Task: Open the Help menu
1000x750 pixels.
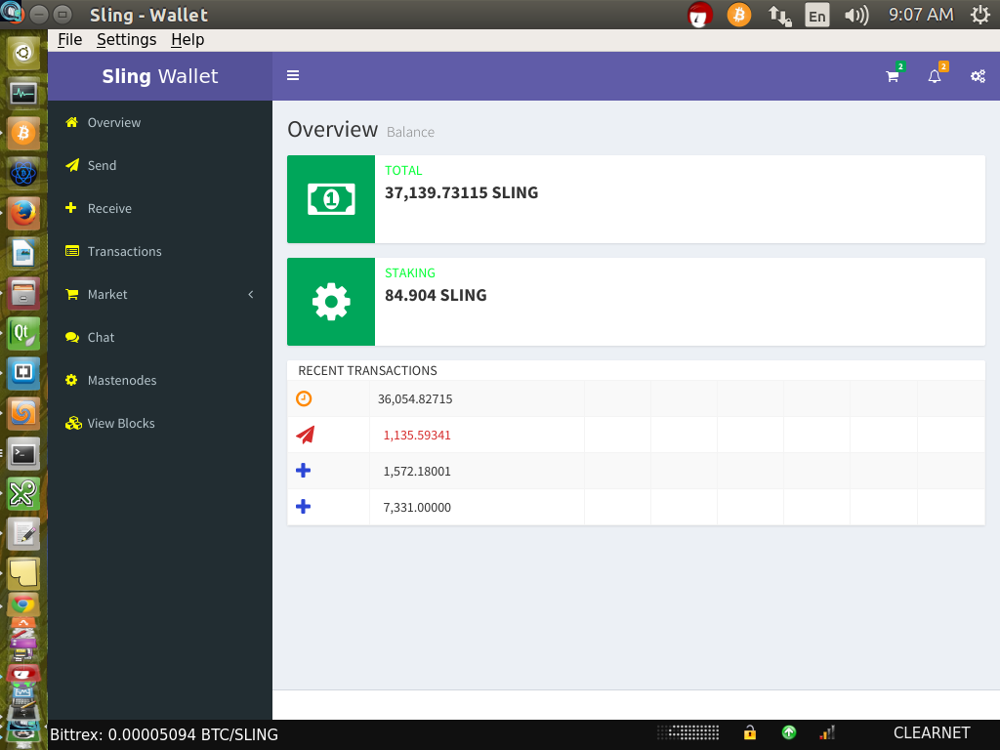Action: click(187, 39)
